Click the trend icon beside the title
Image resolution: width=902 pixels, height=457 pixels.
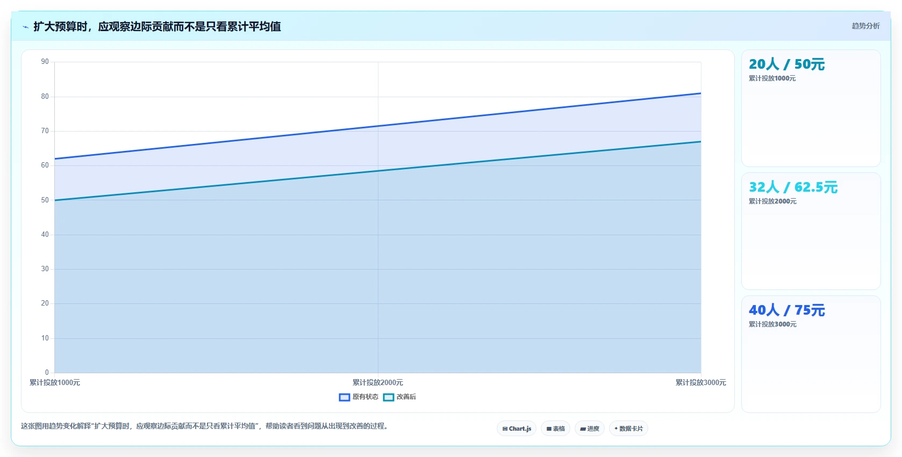pos(25,27)
